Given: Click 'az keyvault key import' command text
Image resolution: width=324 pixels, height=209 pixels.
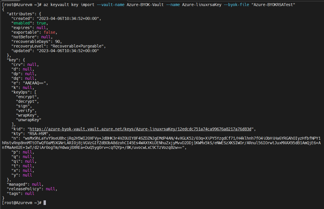Looking at the screenshot, I should click(69, 5).
